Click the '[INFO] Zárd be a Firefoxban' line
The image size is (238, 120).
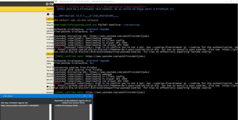115,9
